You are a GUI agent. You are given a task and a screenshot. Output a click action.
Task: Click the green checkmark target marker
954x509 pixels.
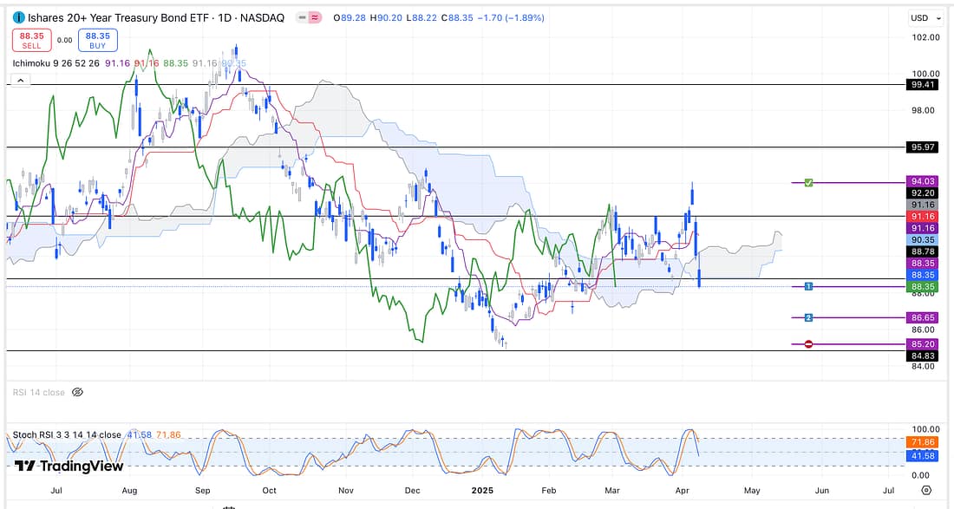pyautogui.click(x=808, y=183)
